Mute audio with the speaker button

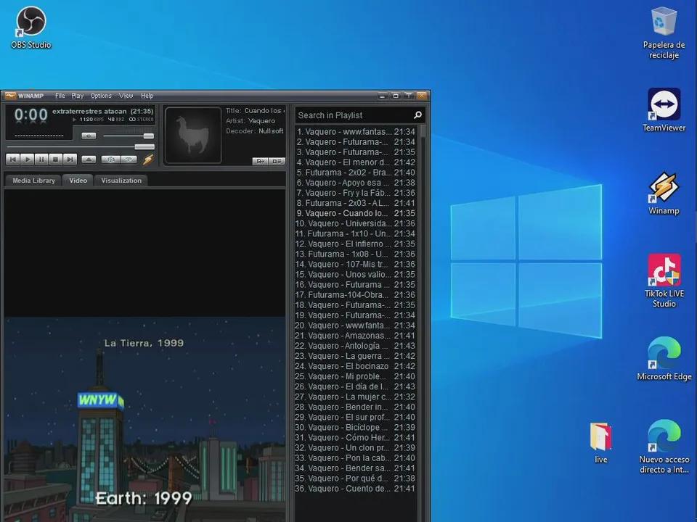click(89, 136)
